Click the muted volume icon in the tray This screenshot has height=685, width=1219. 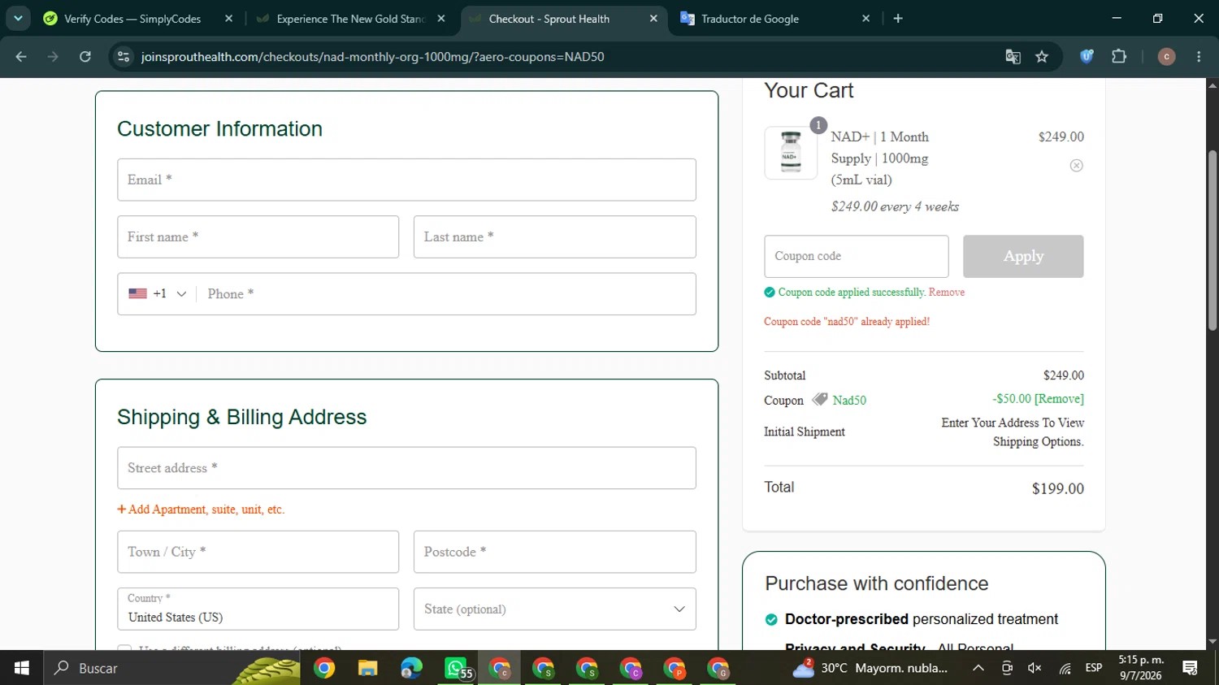[1035, 668]
